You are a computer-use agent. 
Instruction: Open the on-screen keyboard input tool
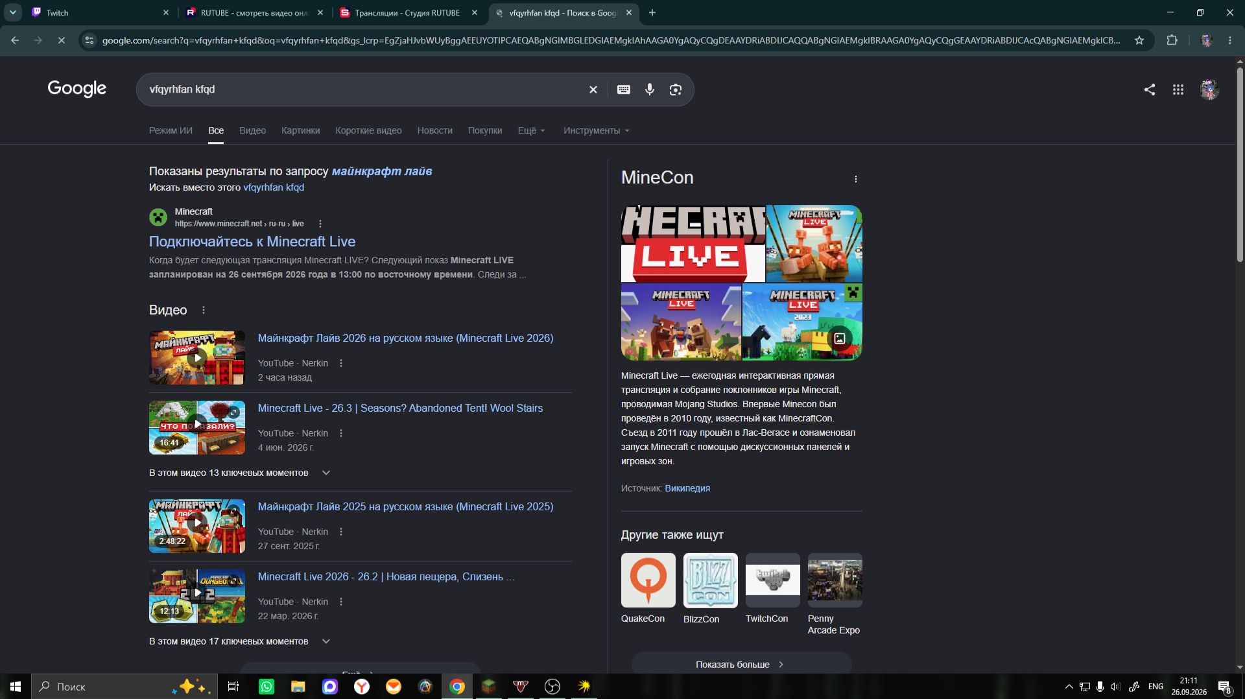tap(623, 89)
